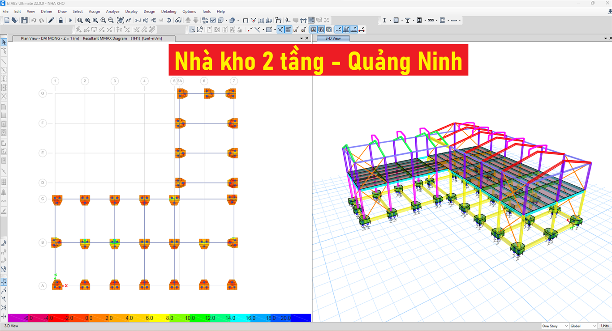Create a new model with the New icon
This screenshot has height=331, width=612.
7,20
